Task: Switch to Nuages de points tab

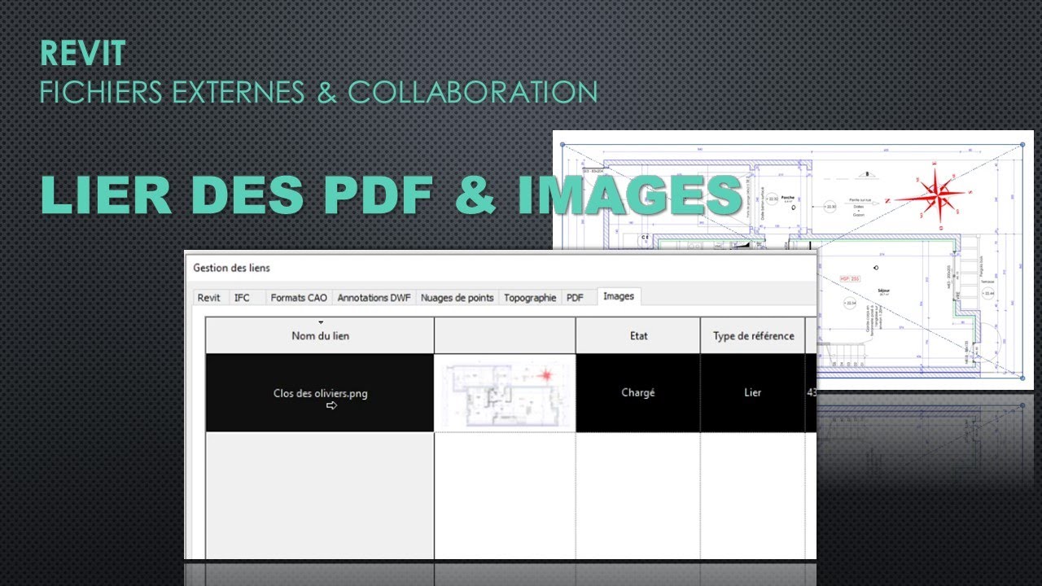Action: coord(457,298)
